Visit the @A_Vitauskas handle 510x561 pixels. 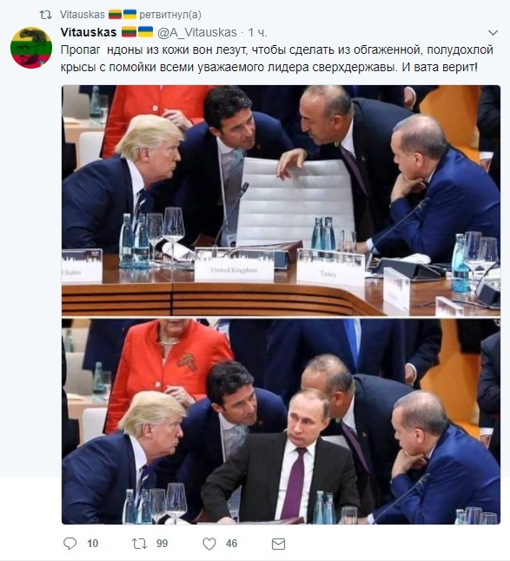(x=197, y=32)
